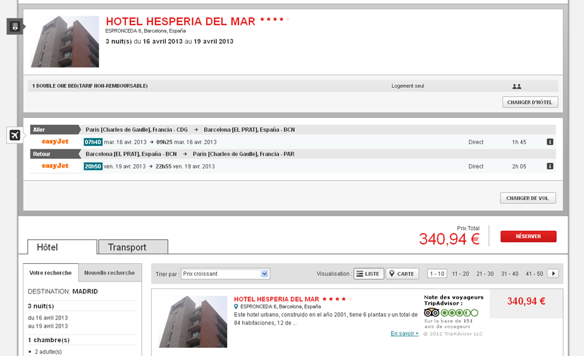The height and width of the screenshot is (356, 584).
Task: Click the hotel building sidebar icon
Action: click(15, 27)
